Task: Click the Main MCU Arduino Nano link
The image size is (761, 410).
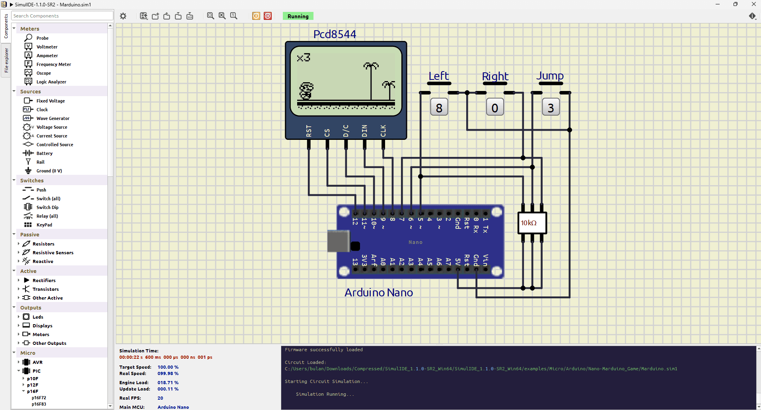Action: pyautogui.click(x=173, y=407)
